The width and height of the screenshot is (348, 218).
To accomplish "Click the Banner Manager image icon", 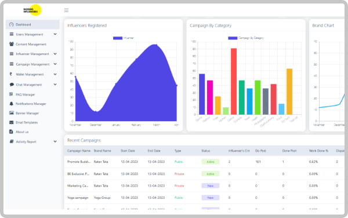I will pyautogui.click(x=12, y=113).
